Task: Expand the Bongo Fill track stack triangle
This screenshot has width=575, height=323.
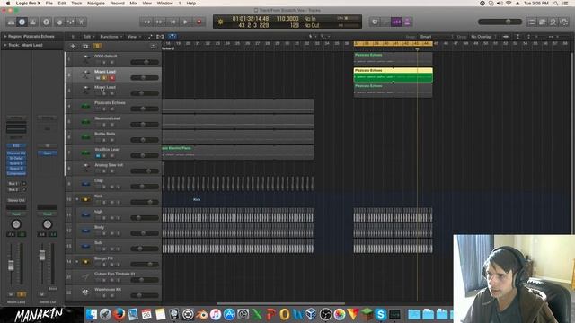Action: 77,261
